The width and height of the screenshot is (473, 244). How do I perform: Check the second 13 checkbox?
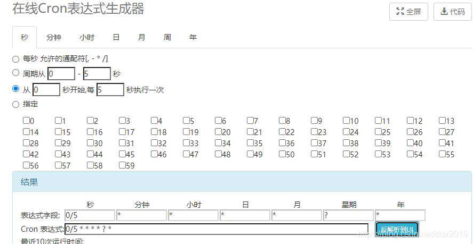[x=442, y=121]
